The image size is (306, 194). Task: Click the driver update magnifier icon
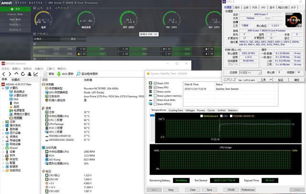[x=78, y=74]
